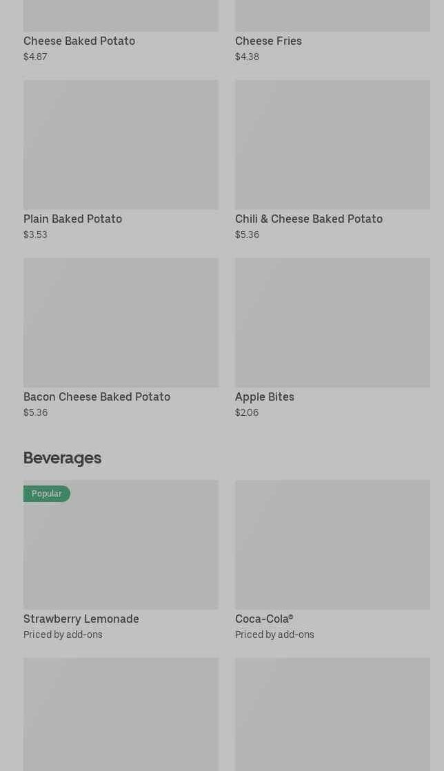This screenshot has height=771, width=444.
Task: Select the Cheese Fries item title
Action: pos(268,41)
